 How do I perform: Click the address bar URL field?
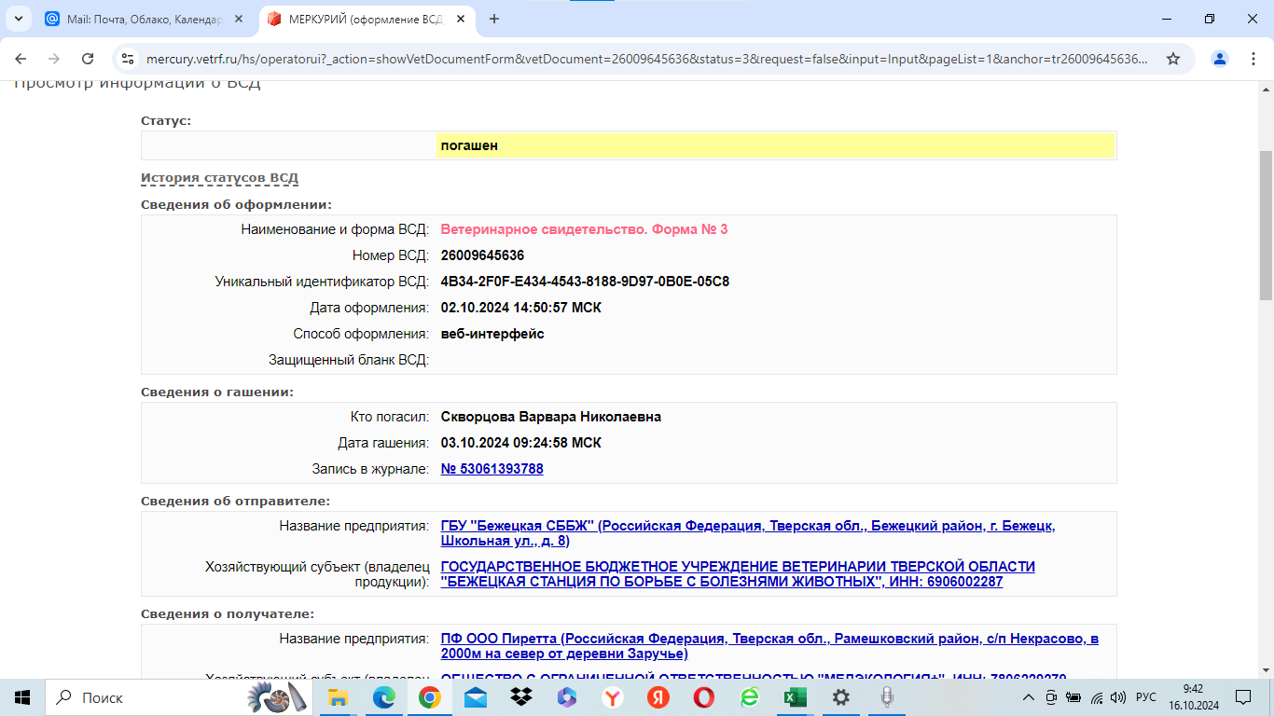click(x=647, y=59)
